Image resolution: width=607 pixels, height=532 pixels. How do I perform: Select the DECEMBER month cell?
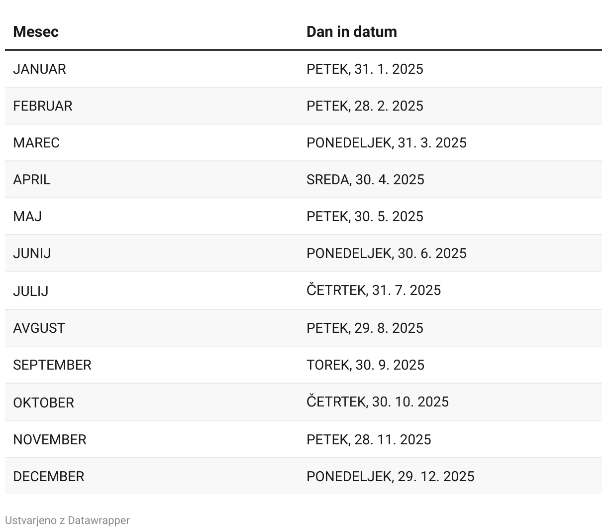click(x=49, y=476)
